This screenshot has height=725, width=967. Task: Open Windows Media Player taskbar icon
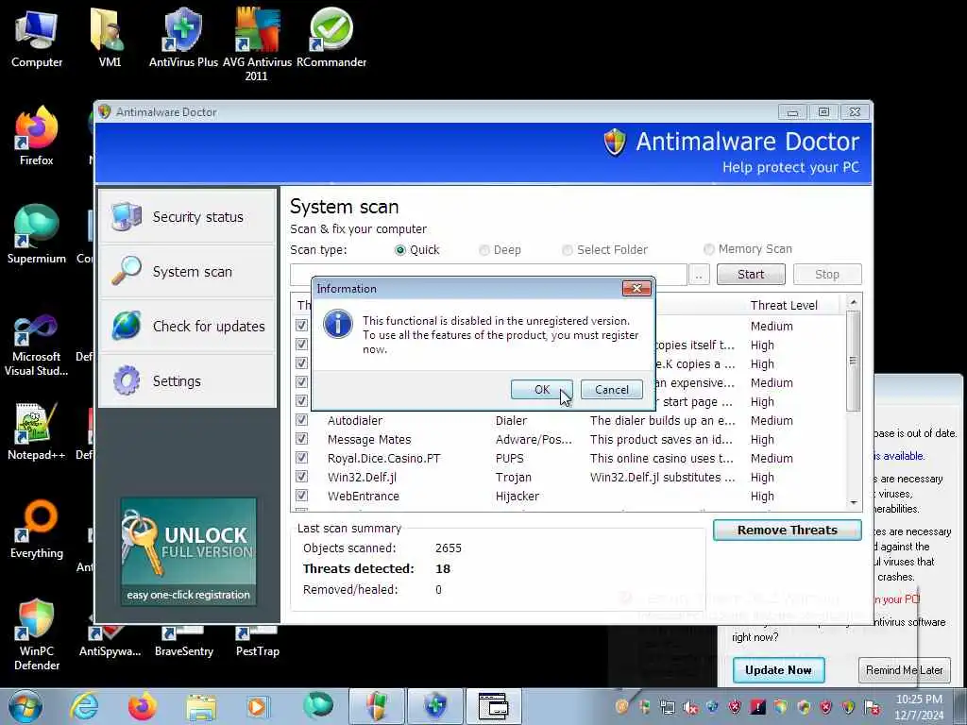(x=257, y=706)
